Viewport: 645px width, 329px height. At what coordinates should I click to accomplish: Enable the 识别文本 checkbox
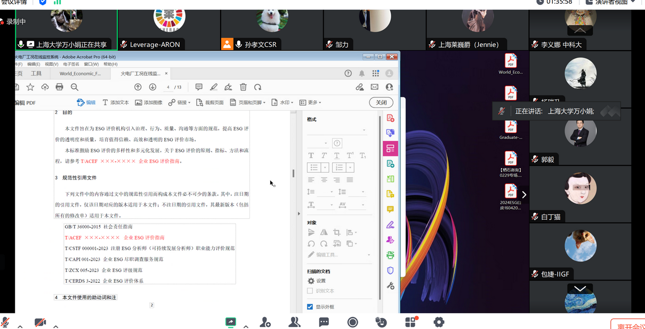(310, 291)
